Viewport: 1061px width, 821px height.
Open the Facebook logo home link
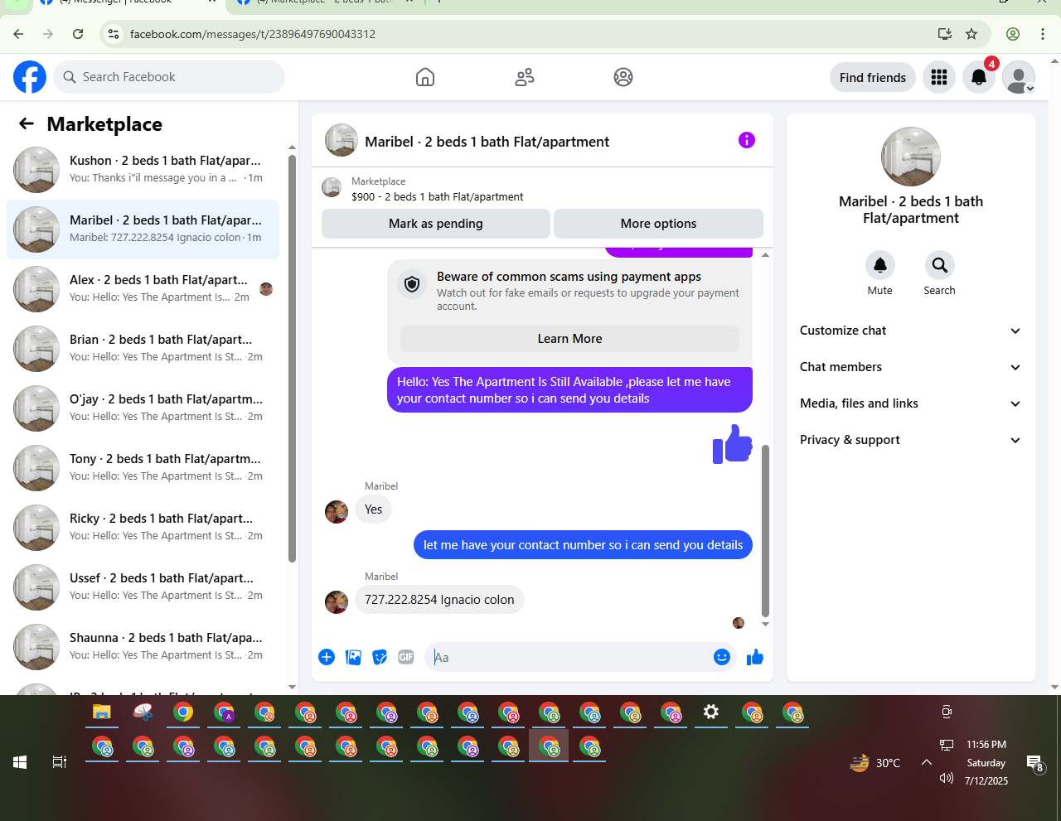point(30,77)
